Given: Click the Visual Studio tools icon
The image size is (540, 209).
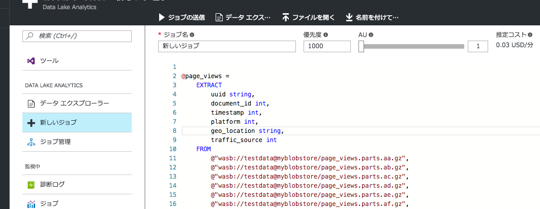Looking at the screenshot, I should pyautogui.click(x=31, y=61).
